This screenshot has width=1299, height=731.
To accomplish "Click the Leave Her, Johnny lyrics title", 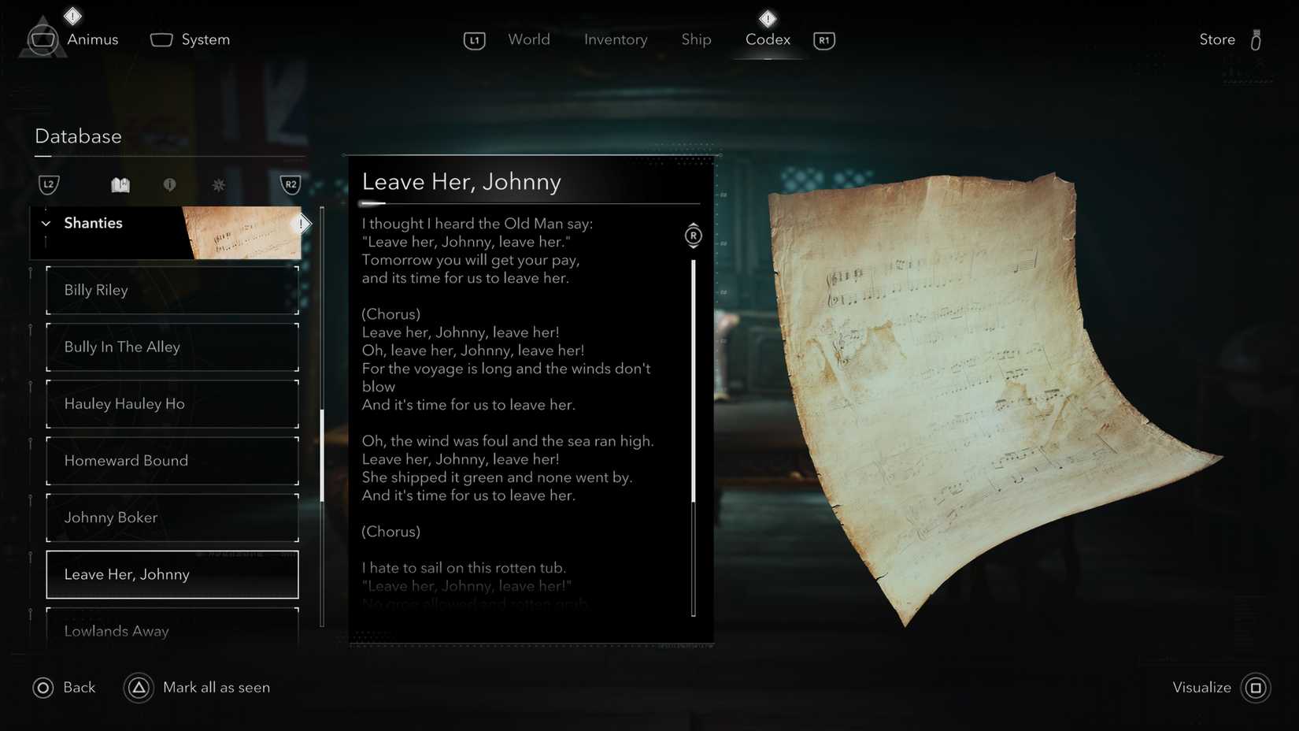I will pos(461,182).
